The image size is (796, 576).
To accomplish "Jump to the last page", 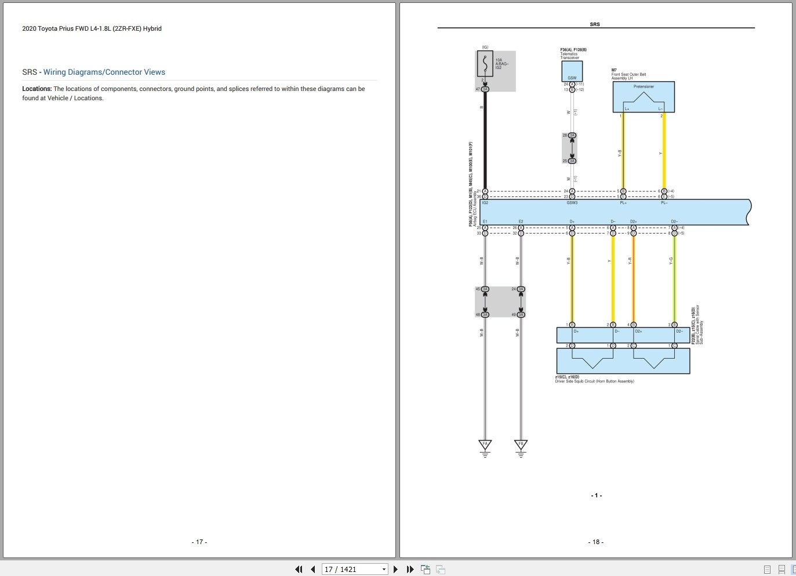I will (410, 569).
